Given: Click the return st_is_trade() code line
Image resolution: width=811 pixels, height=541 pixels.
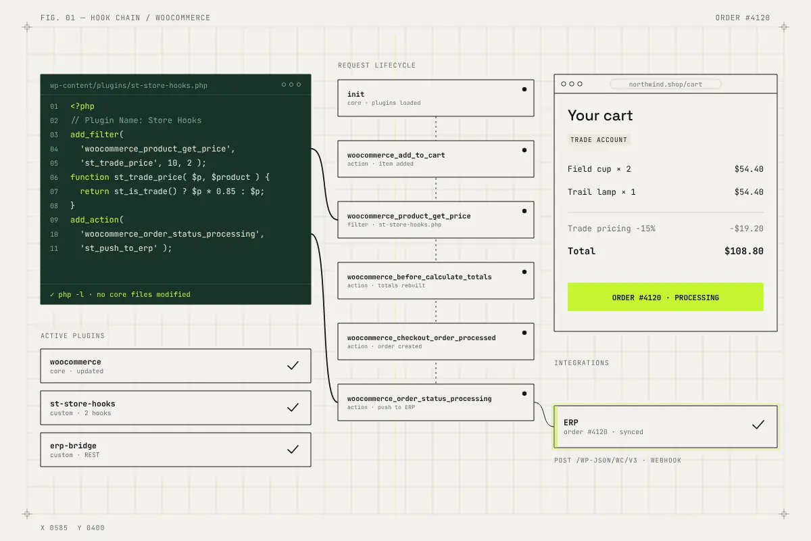Looking at the screenshot, I should (172, 191).
